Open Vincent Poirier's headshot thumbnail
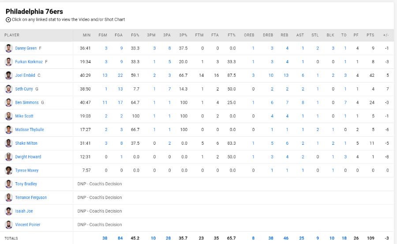This screenshot has width=397, height=244. point(9,225)
